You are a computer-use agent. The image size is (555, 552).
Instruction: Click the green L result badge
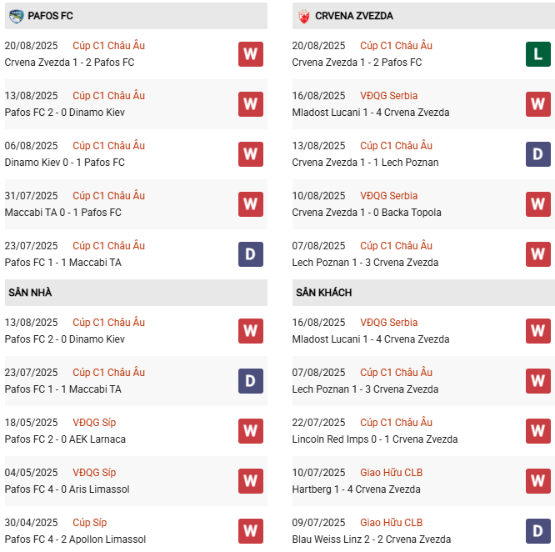pyautogui.click(x=537, y=54)
